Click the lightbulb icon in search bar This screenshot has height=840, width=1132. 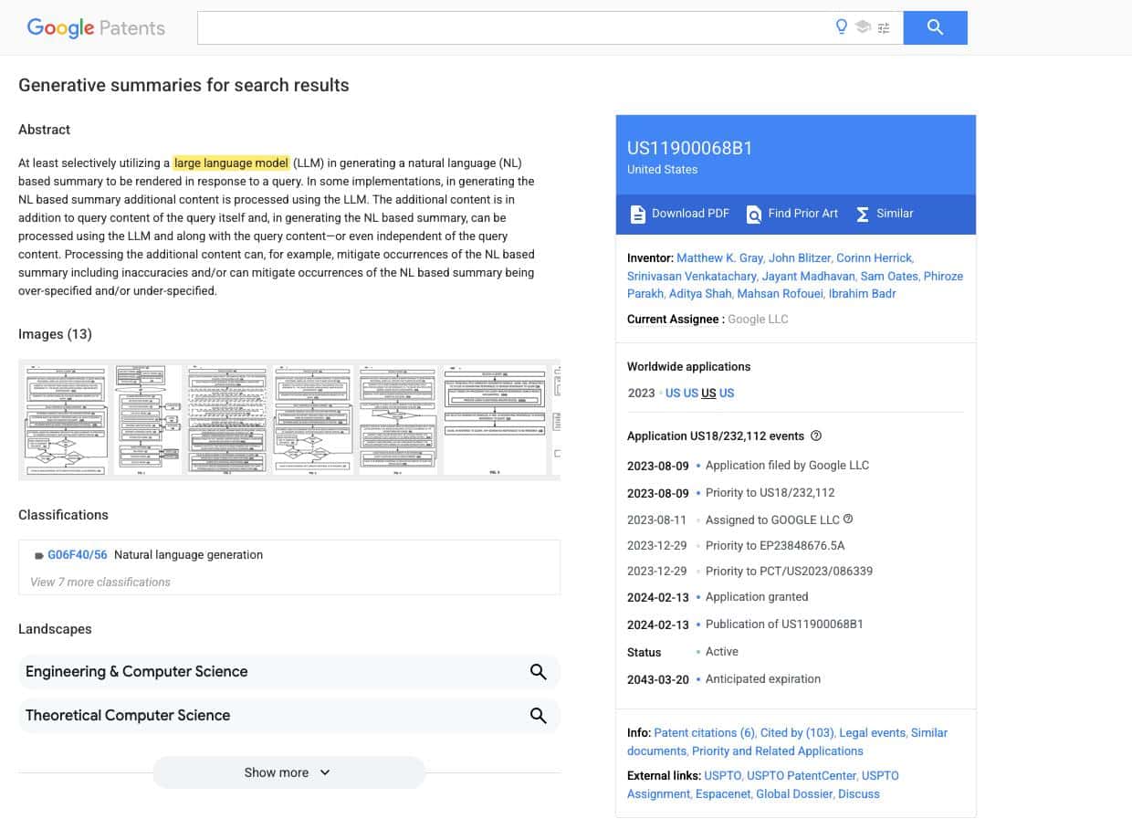842,27
